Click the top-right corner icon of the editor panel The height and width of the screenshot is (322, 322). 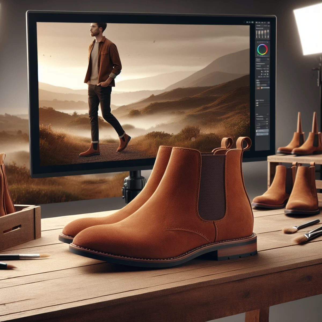pyautogui.click(x=268, y=23)
